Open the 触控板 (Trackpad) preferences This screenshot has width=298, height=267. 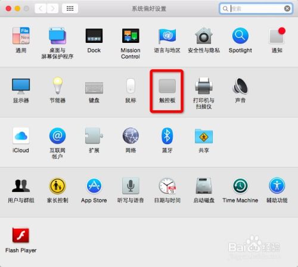coord(167,91)
